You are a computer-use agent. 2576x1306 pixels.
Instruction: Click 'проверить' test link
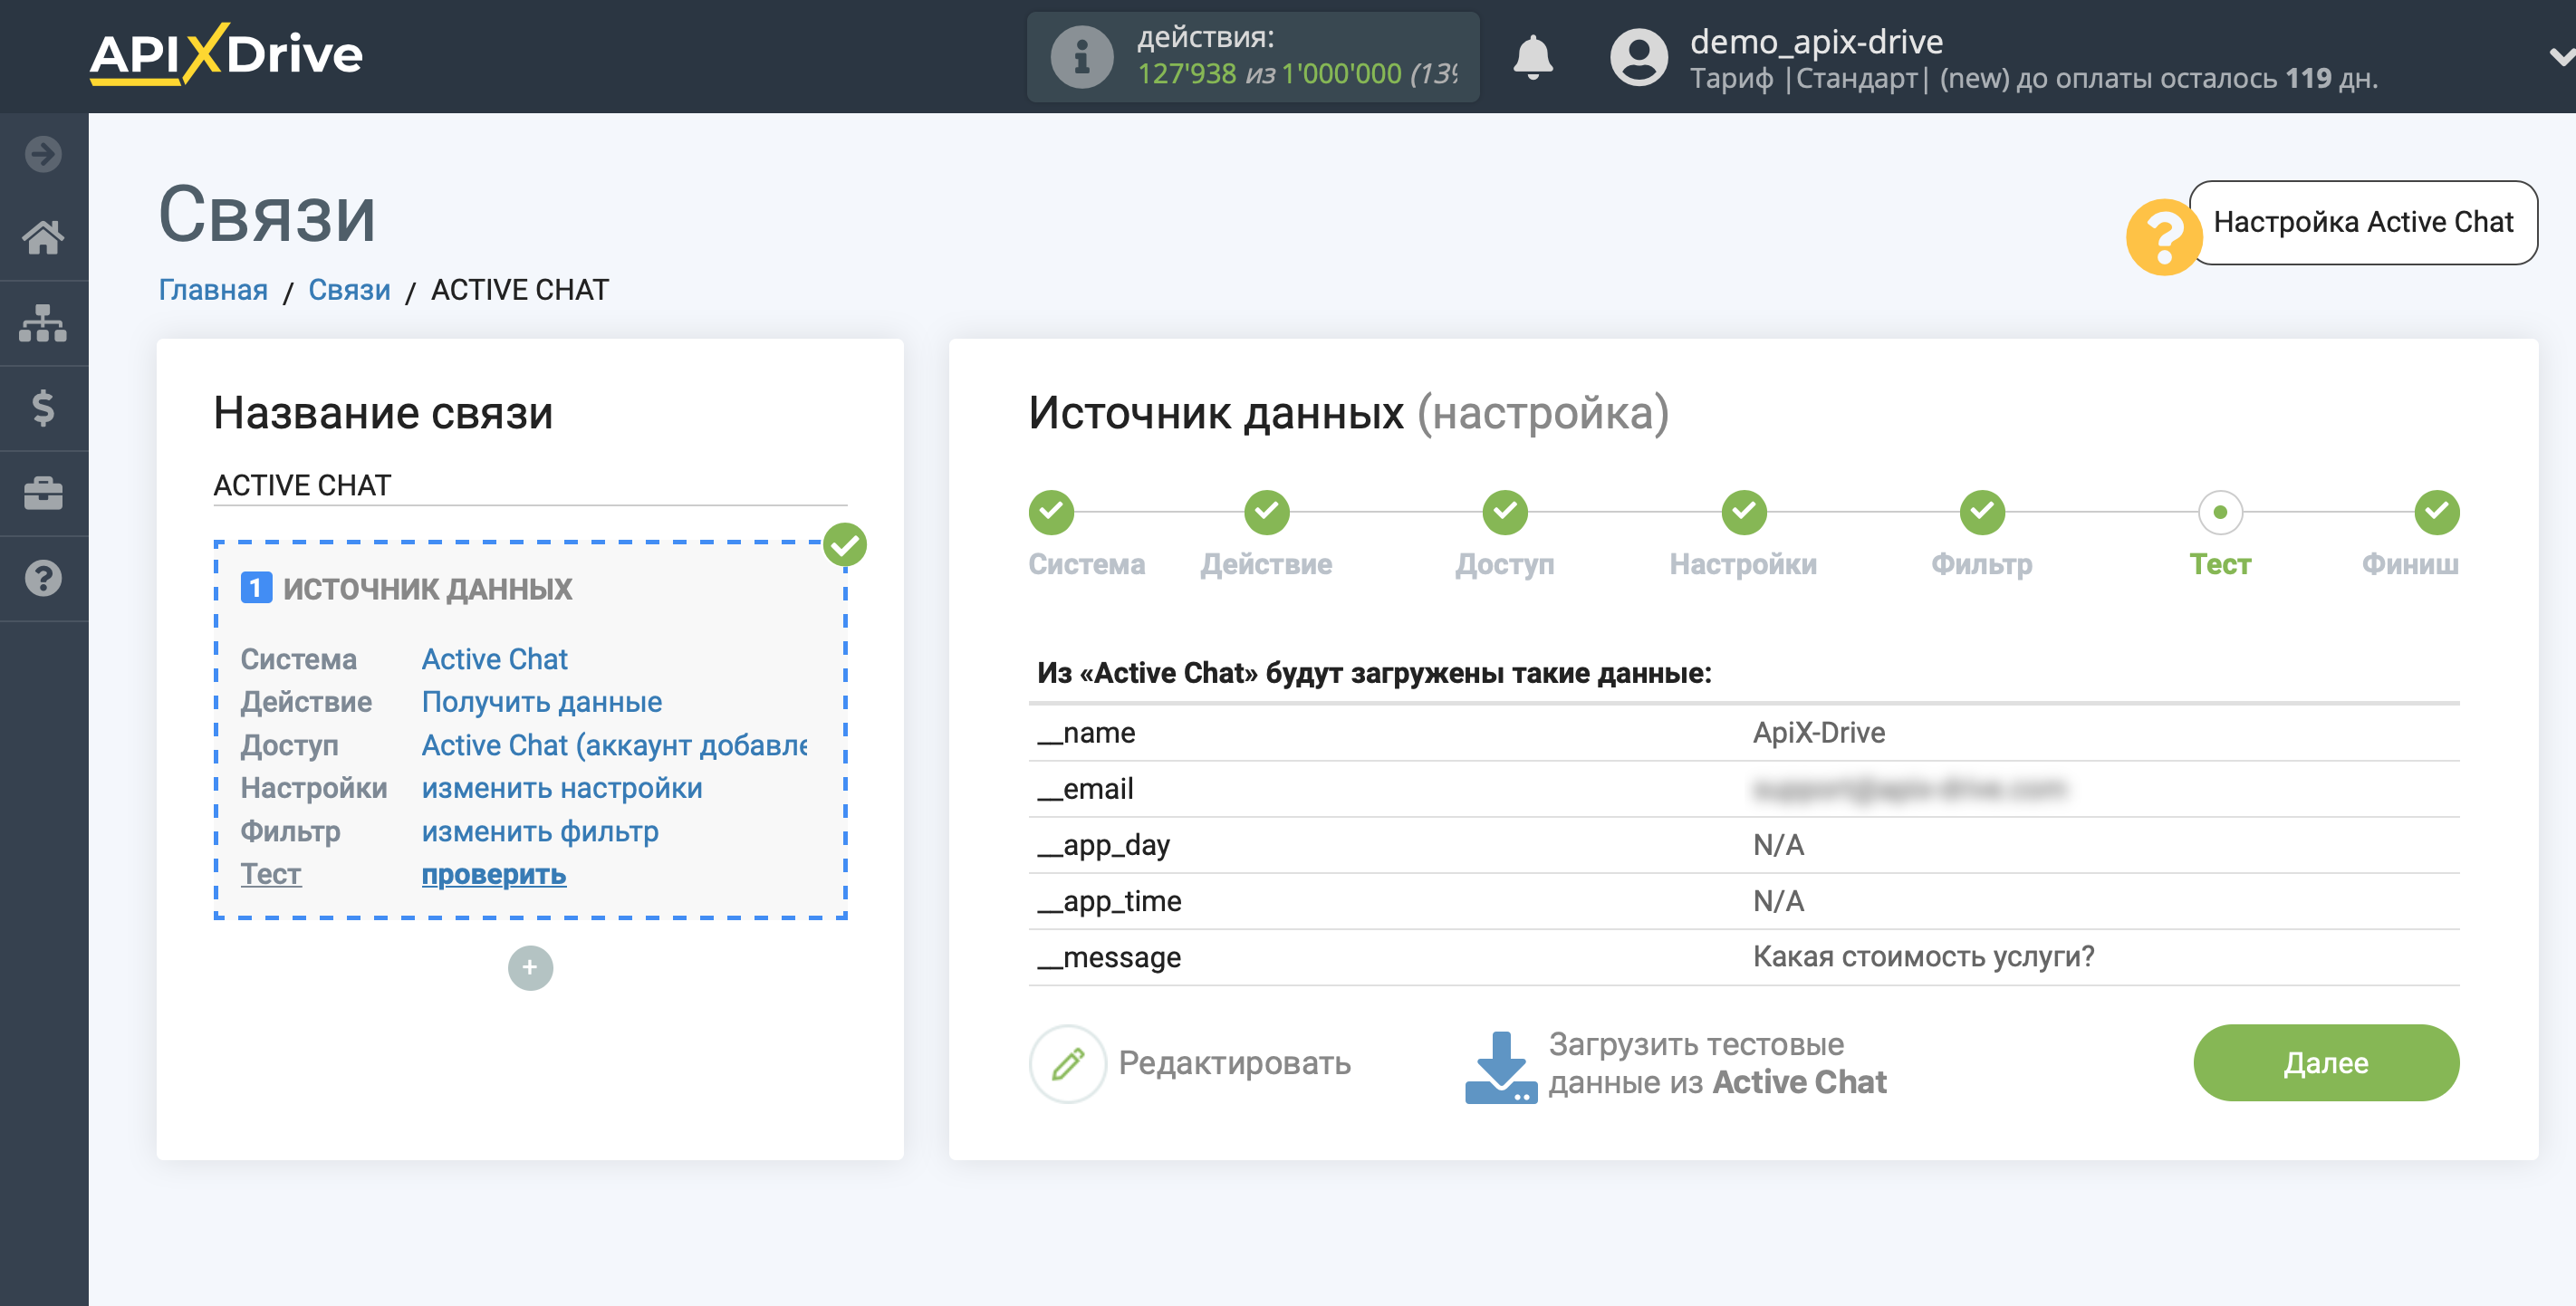pos(493,874)
